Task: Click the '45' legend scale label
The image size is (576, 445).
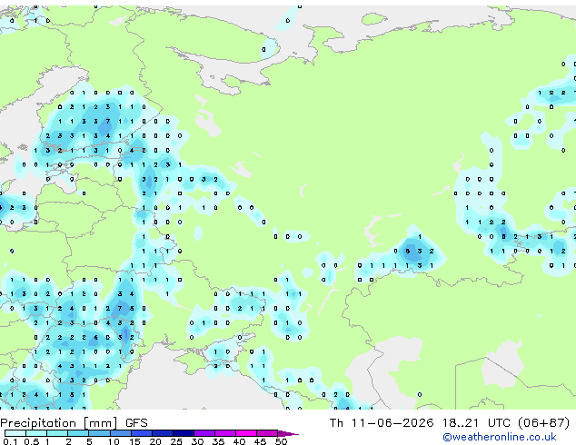Action: tap(260, 441)
